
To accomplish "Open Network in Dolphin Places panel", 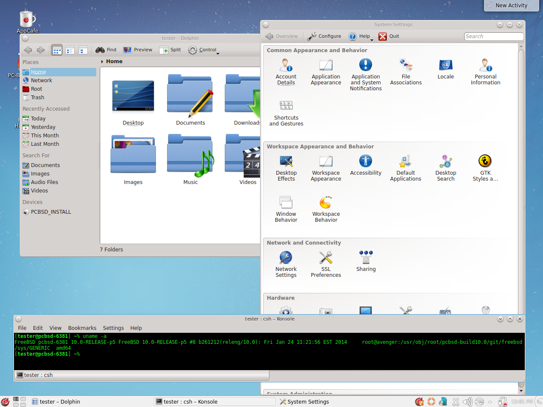I will point(59,81).
